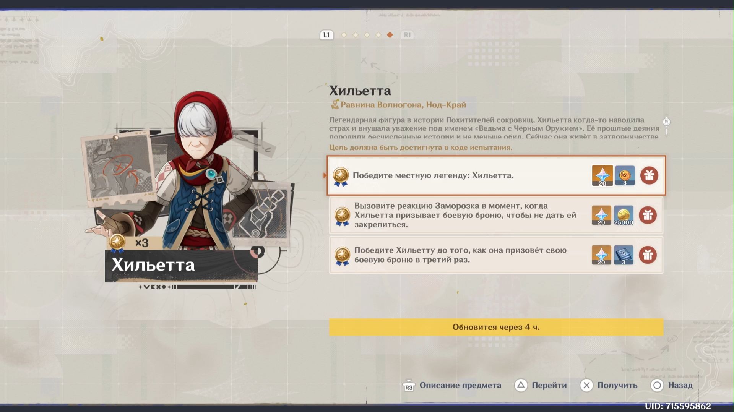Claim gift for the Freeze reaction challenge
734x412 pixels.
[648, 215]
